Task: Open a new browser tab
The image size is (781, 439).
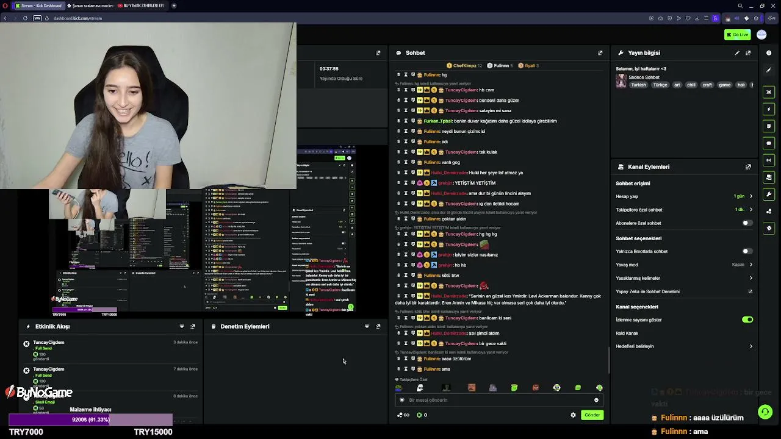Action: pos(174,5)
